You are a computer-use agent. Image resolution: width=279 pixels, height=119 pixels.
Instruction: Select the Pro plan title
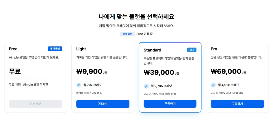214,49
